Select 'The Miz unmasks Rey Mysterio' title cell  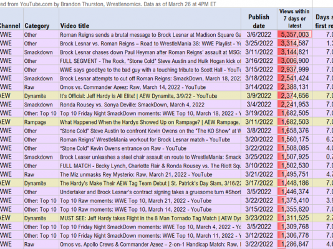click(150, 174)
